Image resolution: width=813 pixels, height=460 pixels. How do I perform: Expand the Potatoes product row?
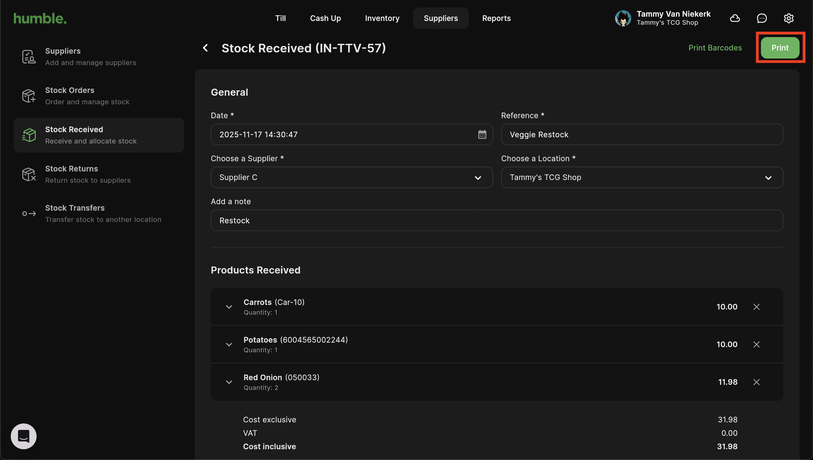pyautogui.click(x=229, y=344)
